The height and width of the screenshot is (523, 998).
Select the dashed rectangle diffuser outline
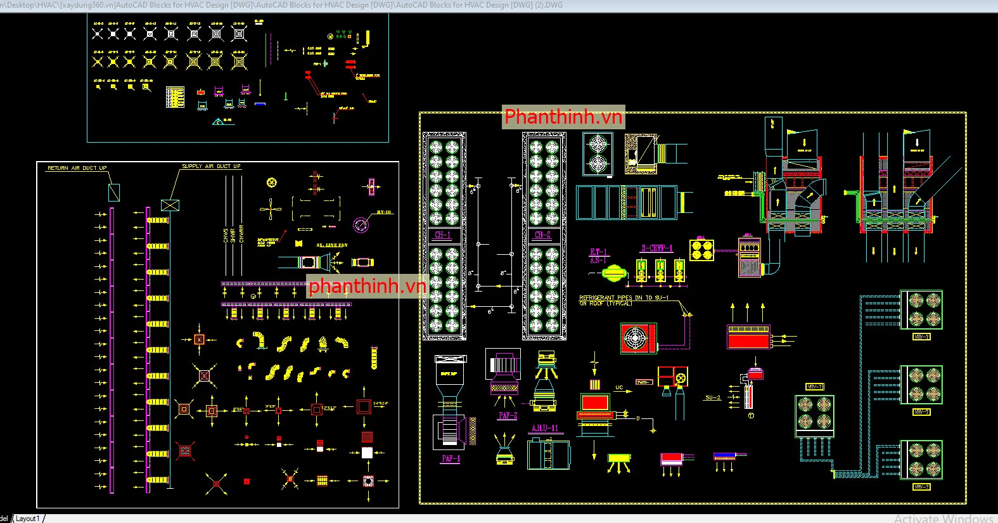[x=316, y=209]
